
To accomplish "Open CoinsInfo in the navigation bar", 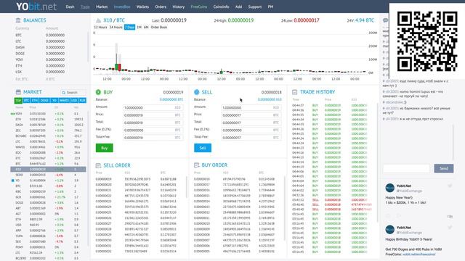I will pos(221,7).
